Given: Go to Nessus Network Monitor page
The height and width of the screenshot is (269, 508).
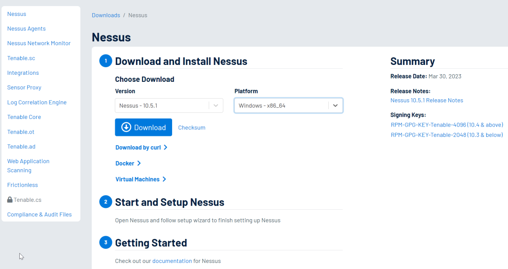Looking at the screenshot, I should 39,43.
